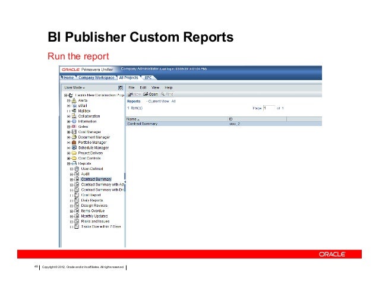Image resolution: width=379 pixels, height=293 pixels.
Task: Expand the Portfolio Manager tree node
Action: (x=69, y=143)
